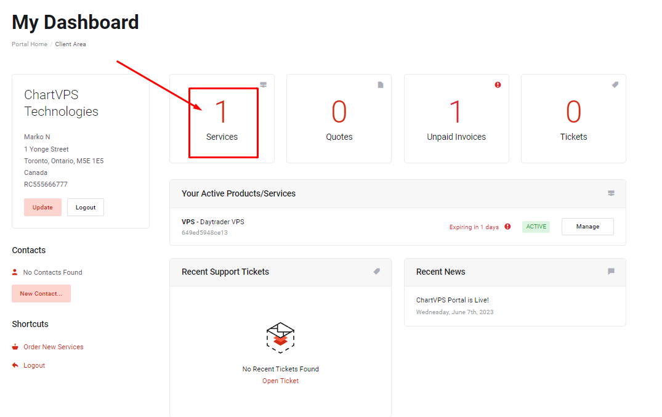
Task: Click the server icon in Services tile
Action: coord(264,85)
